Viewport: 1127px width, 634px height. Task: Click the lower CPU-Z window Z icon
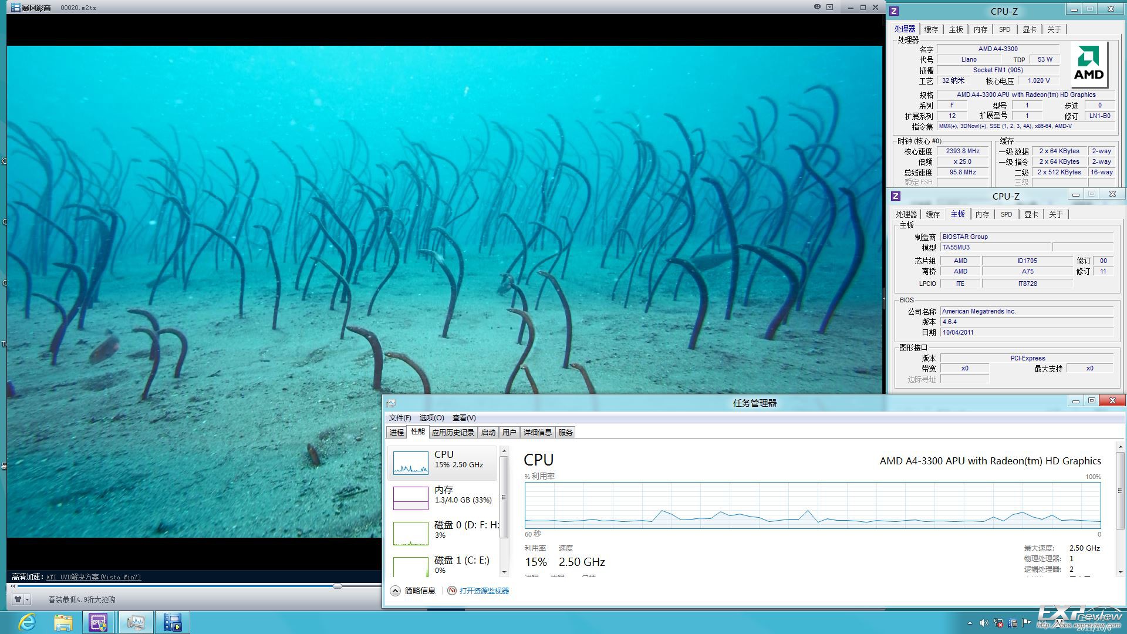(896, 196)
